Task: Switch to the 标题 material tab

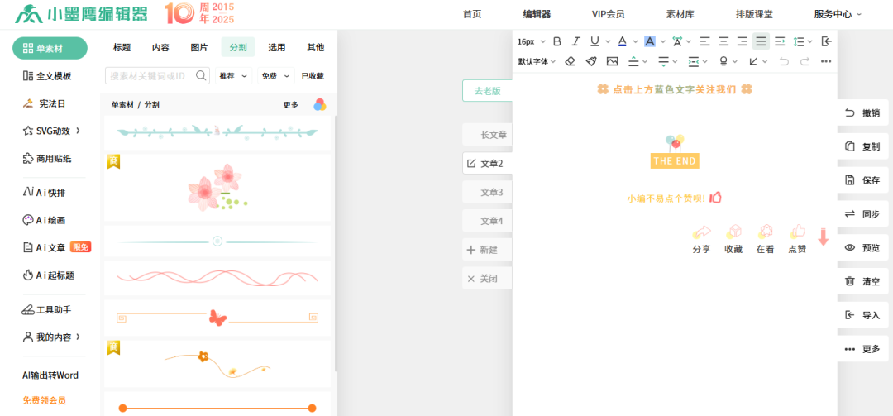Action: click(x=122, y=47)
